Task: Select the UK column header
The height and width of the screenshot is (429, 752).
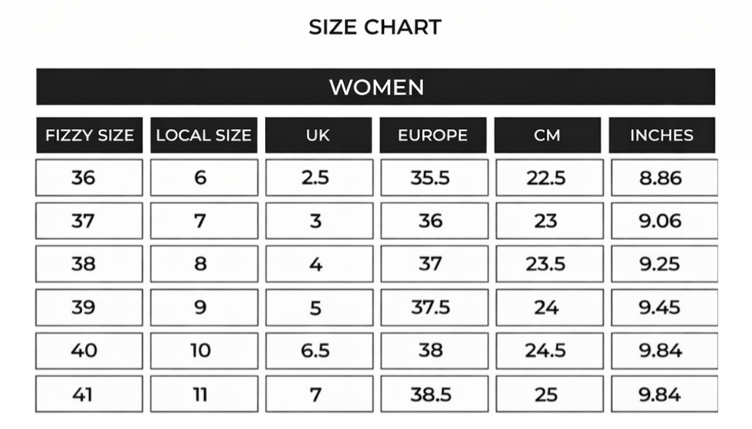Action: click(318, 135)
